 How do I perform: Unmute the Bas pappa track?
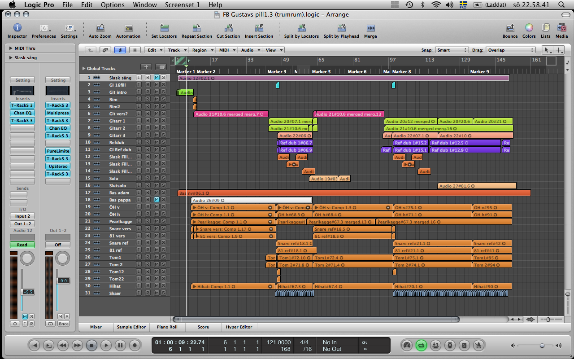[157, 200]
